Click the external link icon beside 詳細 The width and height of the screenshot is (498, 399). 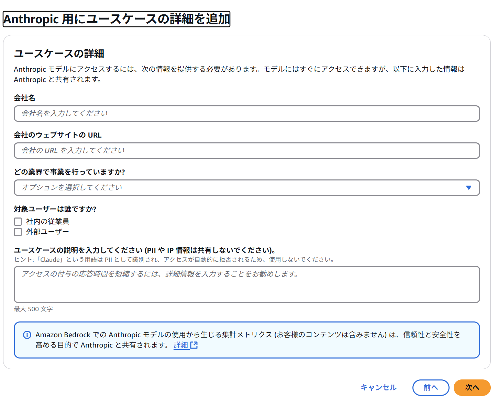(x=194, y=345)
